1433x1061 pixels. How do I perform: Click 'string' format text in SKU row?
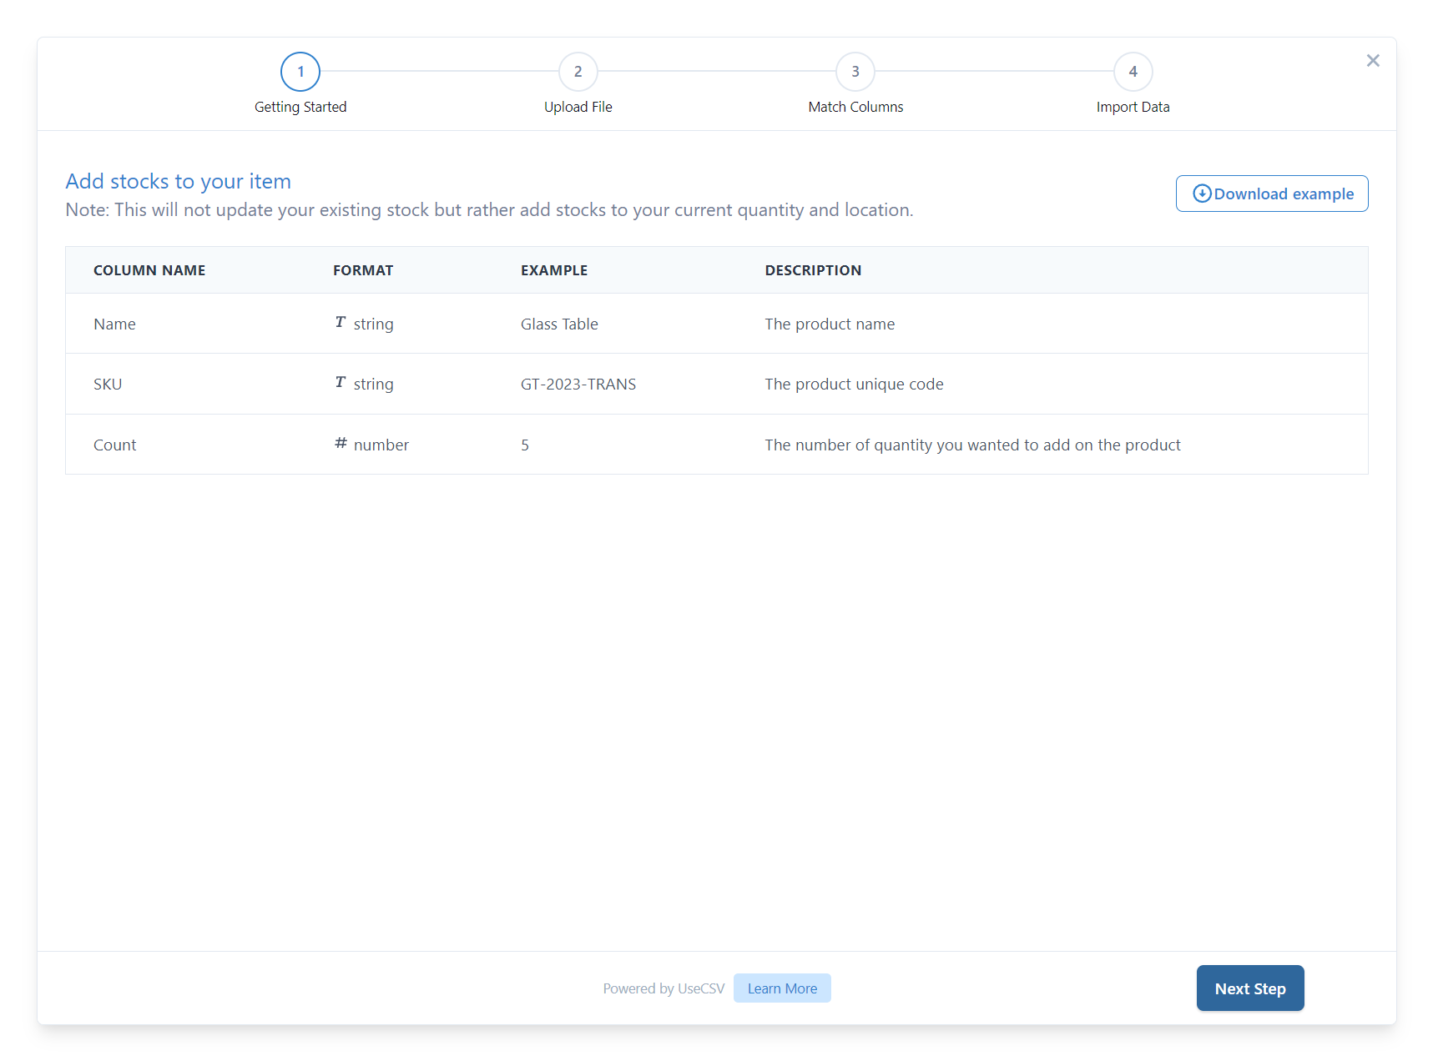click(373, 384)
